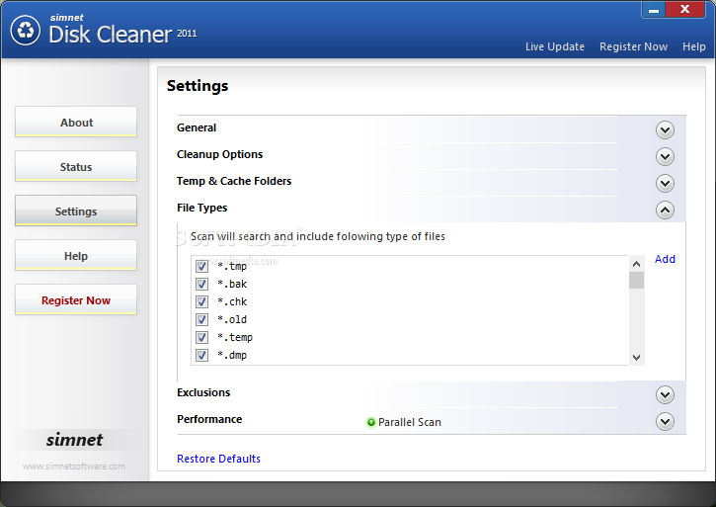Viewport: 716px width, 507px height.
Task: Uncheck the *.tmp file type
Action: click(x=201, y=266)
